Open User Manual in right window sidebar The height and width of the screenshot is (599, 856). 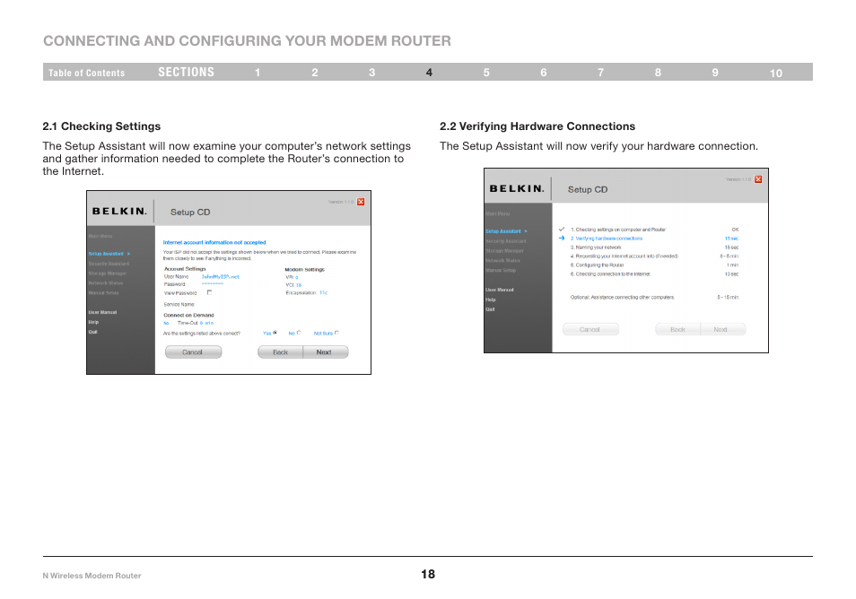point(500,290)
